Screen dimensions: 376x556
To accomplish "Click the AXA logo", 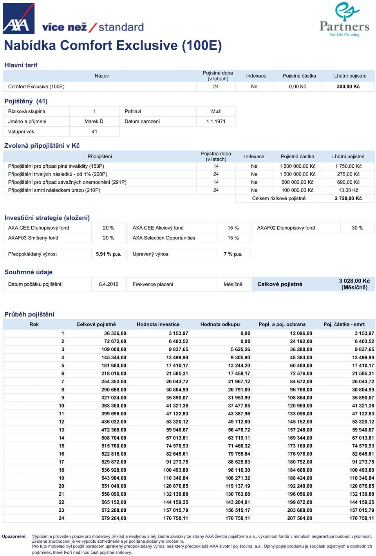I will (19, 18).
